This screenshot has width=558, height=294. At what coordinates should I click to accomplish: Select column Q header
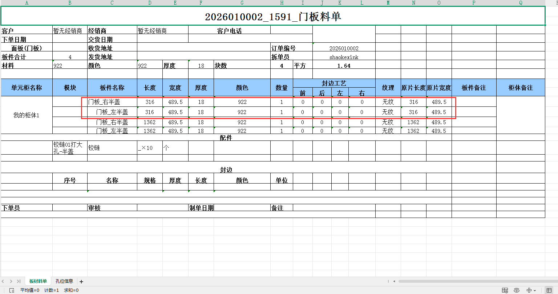point(521,3)
